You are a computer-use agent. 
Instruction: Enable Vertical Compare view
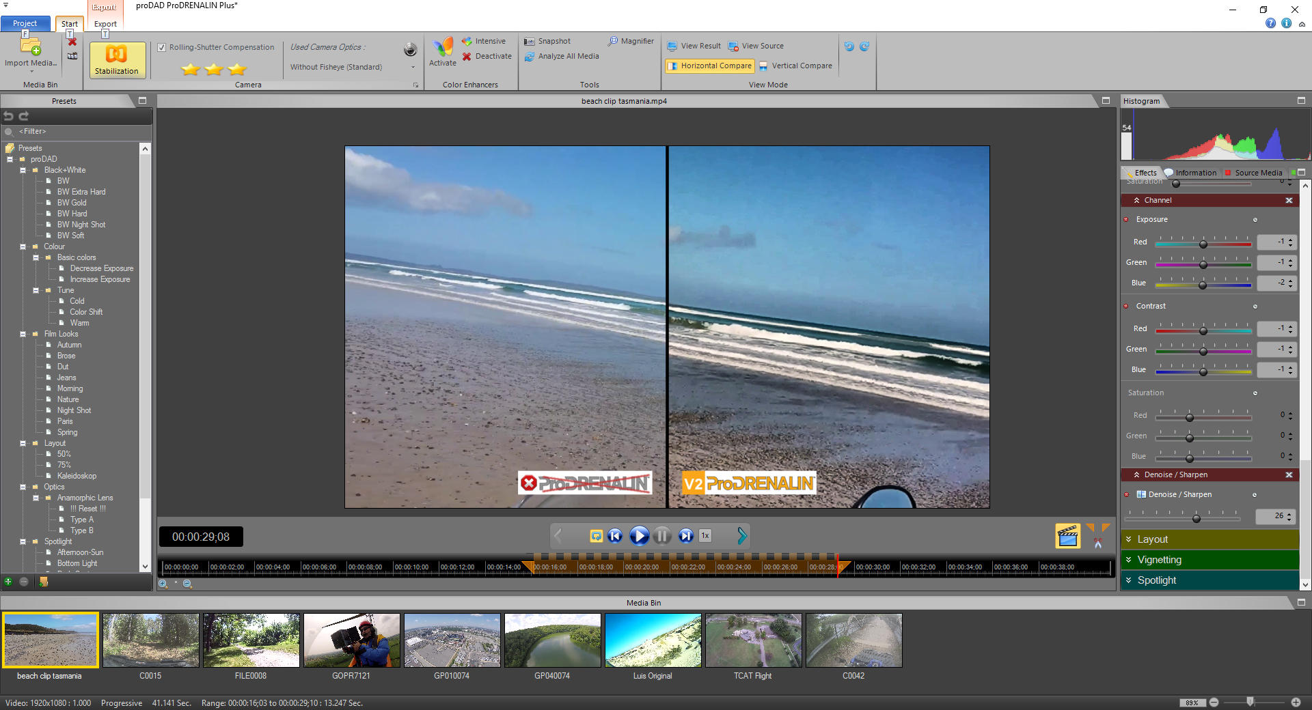[x=795, y=66]
